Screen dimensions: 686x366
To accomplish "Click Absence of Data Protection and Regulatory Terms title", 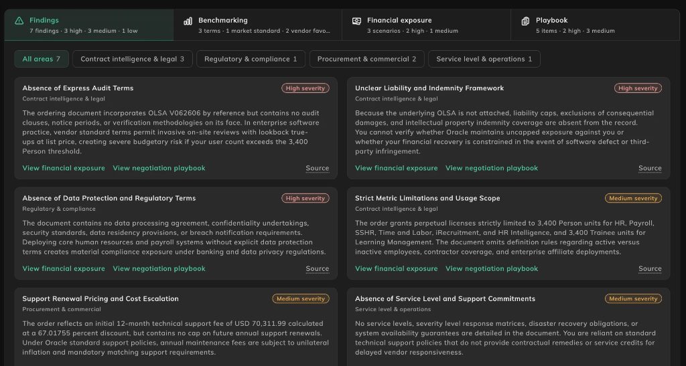I will [x=109, y=198].
